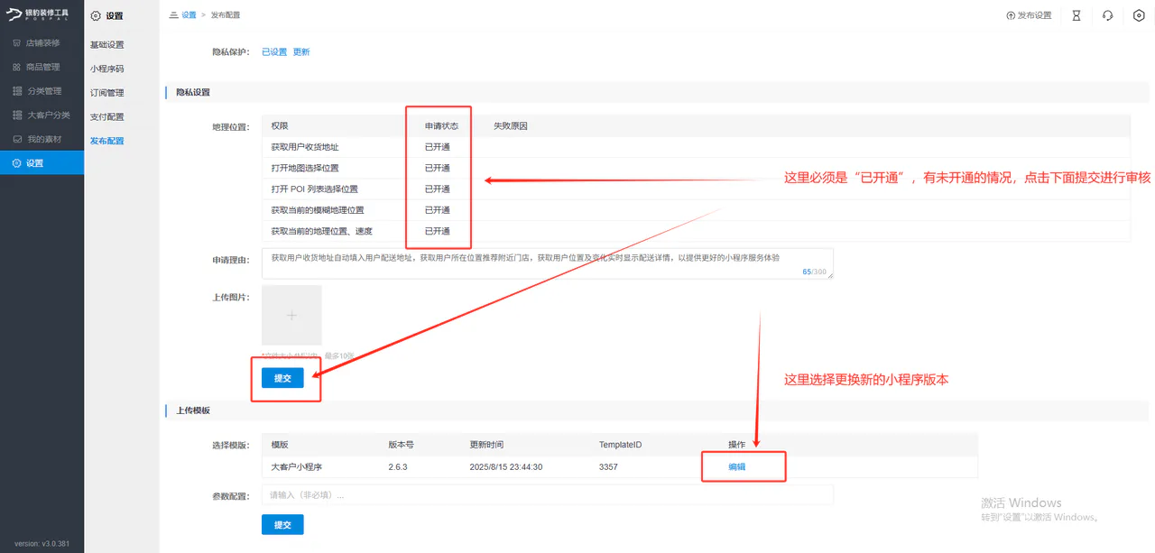Viewport: 1155px width, 553px height.
Task: Open 商品管理 via its grid icon
Action: 17,67
